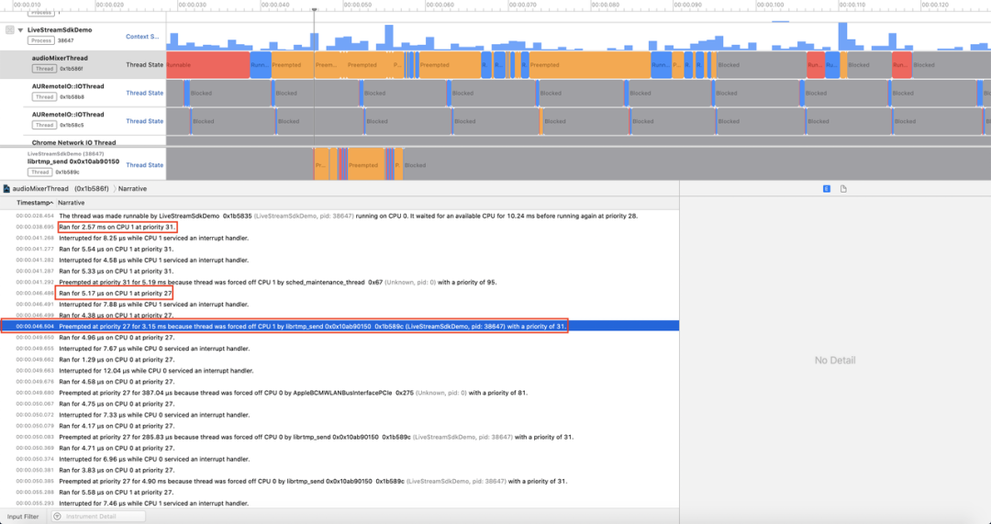Sort by the Timestamp column header
The height and width of the screenshot is (524, 991).
click(33, 202)
